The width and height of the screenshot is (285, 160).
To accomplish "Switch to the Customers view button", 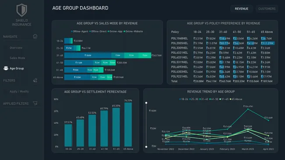I will pos(267,9).
